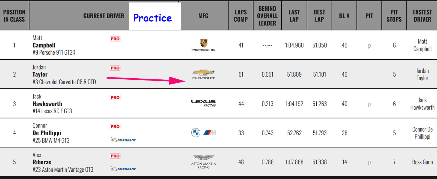This screenshot has width=437, height=179.
Task: Open driver Matt Campbell's name entry
Action: tap(44, 45)
